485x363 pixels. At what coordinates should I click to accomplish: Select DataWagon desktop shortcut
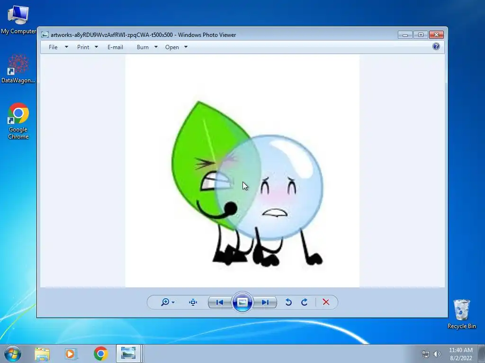[x=18, y=69]
